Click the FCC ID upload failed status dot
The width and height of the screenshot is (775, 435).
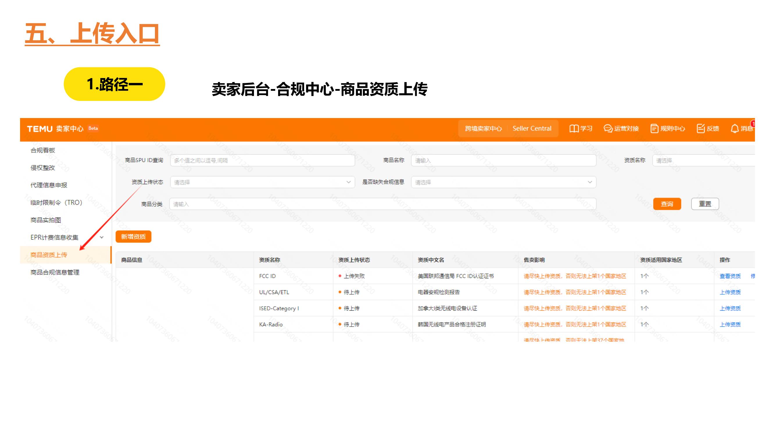click(340, 276)
